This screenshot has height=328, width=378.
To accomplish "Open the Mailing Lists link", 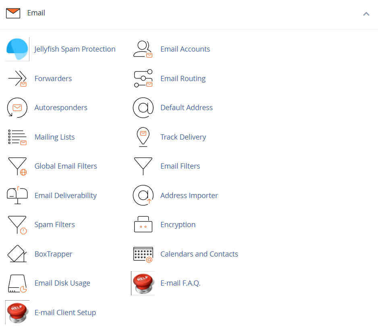I will 54,137.
